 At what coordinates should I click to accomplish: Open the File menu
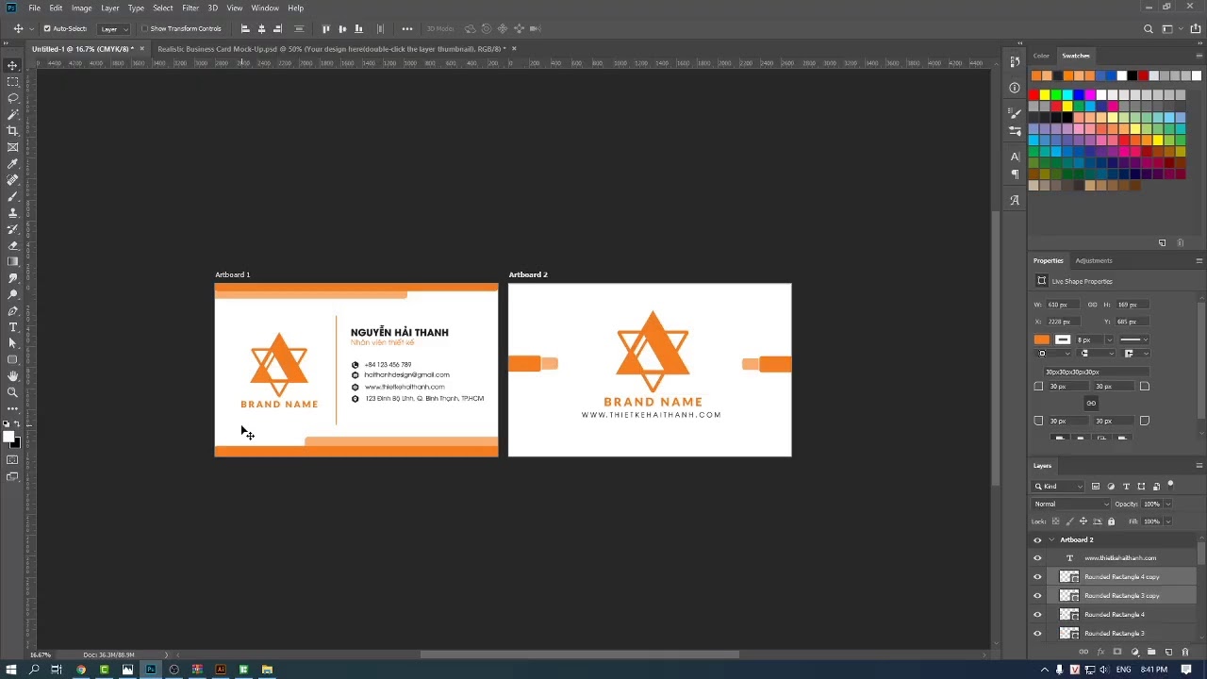click(34, 8)
